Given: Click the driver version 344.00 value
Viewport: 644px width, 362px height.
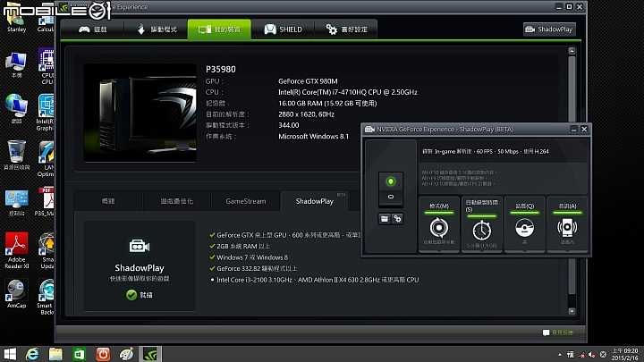Looking at the screenshot, I should (289, 125).
